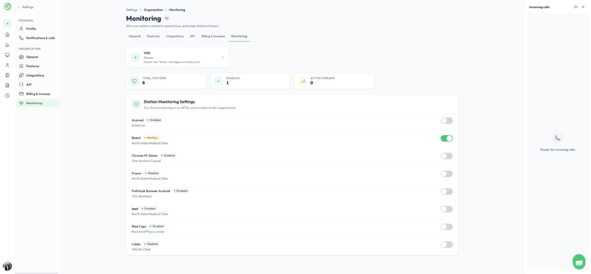Screen dimensions: 591x274
Task: Click the Total Stations stat card
Action: coord(166,81)
